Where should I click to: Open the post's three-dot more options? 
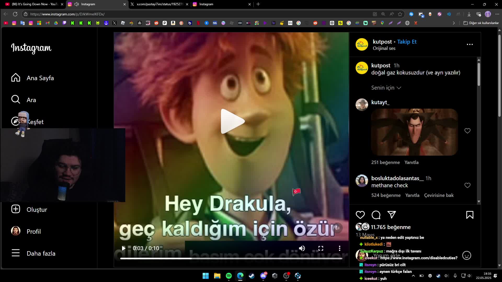coord(470,44)
